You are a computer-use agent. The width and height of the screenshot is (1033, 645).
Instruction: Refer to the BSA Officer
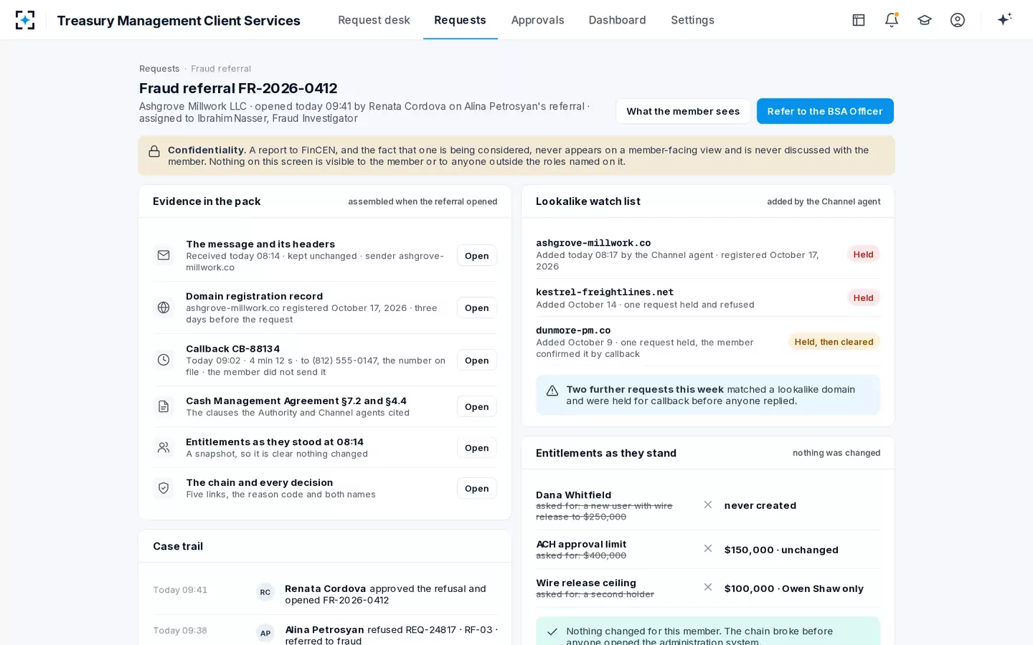825,111
